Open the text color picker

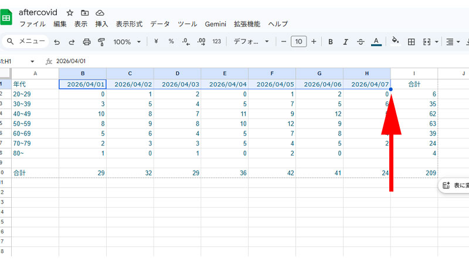(x=376, y=42)
